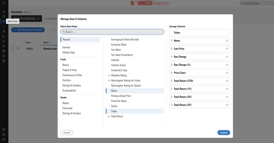The width and height of the screenshot is (274, 143).
Task: Open the Sustainability category
Action: click(x=69, y=90)
